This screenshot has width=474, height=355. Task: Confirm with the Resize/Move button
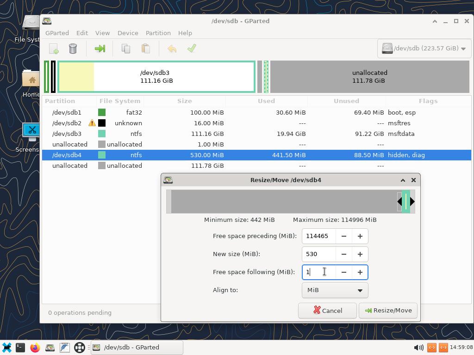388,311
